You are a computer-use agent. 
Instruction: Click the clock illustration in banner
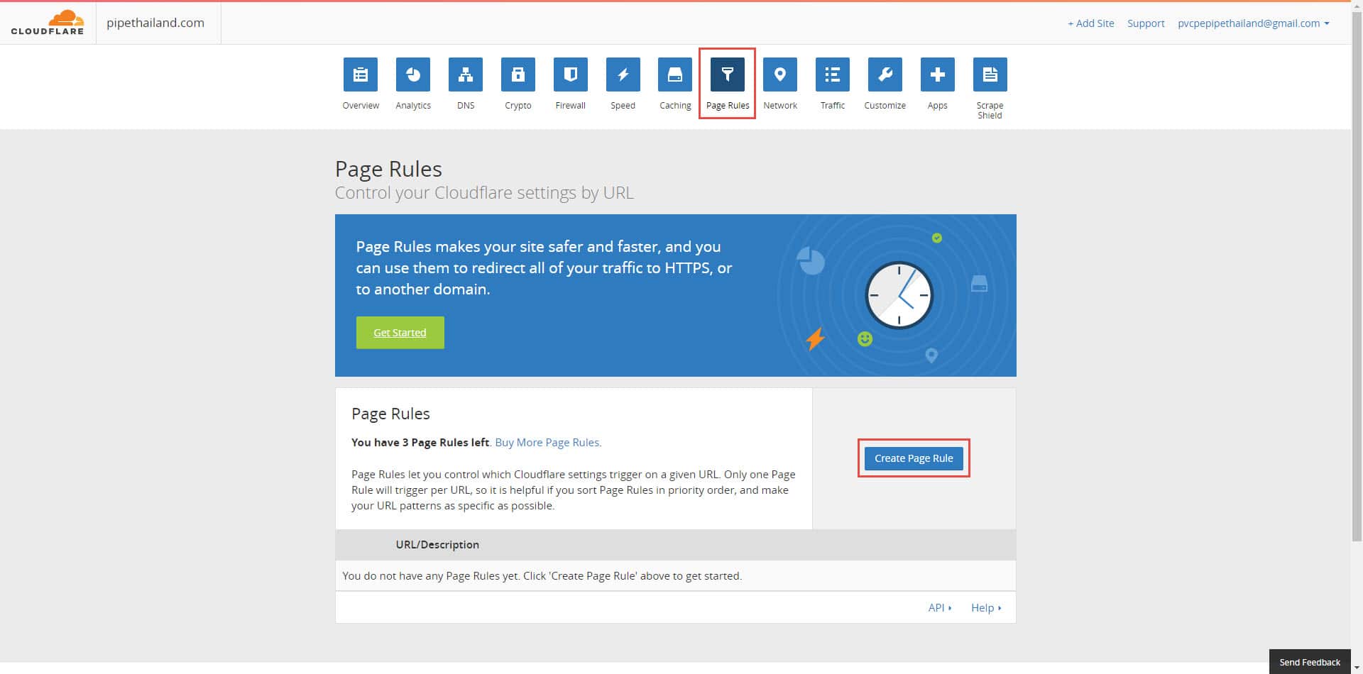pyautogui.click(x=899, y=295)
